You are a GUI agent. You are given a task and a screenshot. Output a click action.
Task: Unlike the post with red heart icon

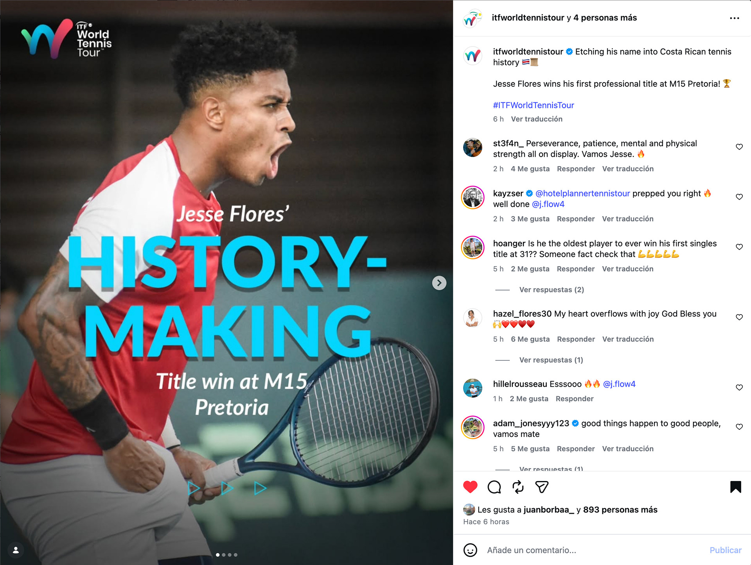click(470, 487)
